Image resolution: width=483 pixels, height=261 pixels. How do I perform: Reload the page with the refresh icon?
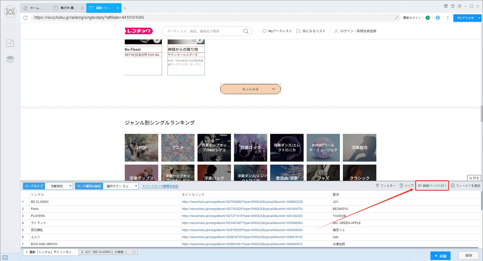26,18
